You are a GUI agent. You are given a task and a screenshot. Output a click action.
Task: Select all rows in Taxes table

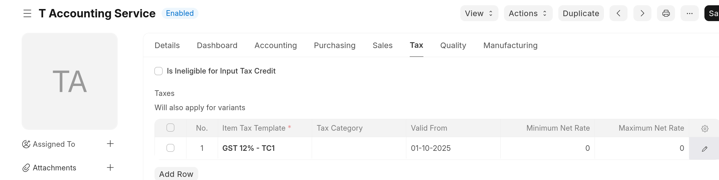point(170,128)
